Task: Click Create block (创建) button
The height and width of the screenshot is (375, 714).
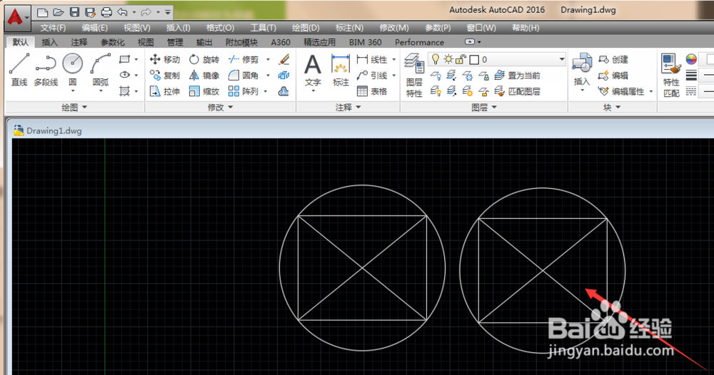Action: point(613,60)
